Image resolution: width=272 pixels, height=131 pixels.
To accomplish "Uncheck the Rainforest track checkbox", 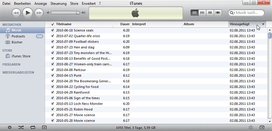I will [53, 92].
